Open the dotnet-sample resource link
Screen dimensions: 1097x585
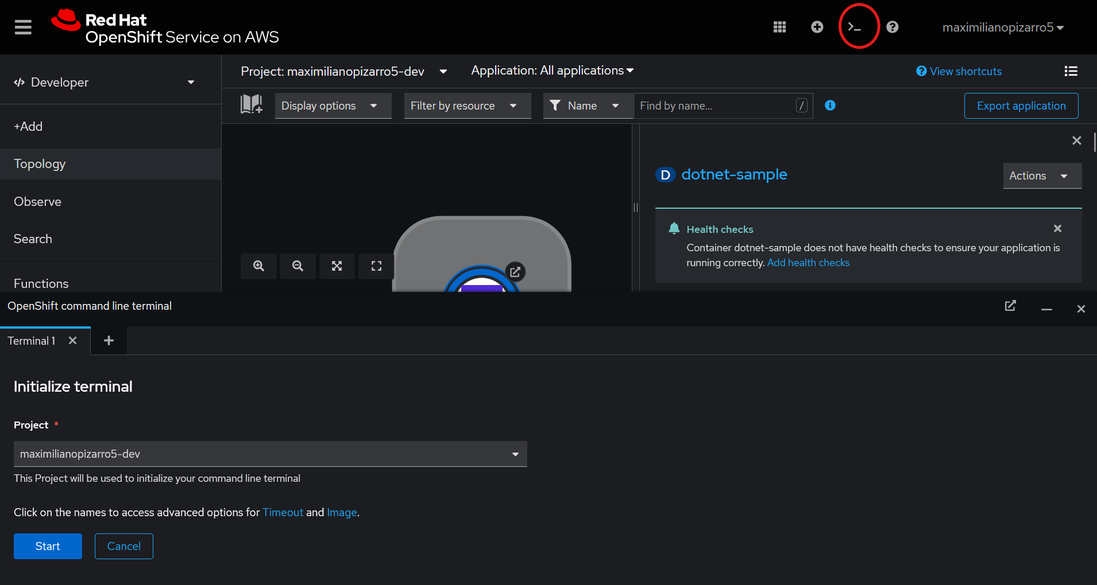click(734, 174)
